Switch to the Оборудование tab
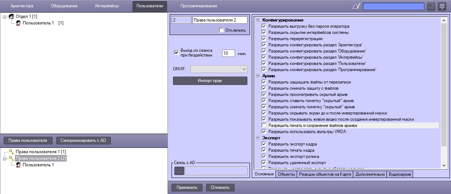Image resolution: width=451 pixels, height=194 pixels. pyautogui.click(x=64, y=6)
